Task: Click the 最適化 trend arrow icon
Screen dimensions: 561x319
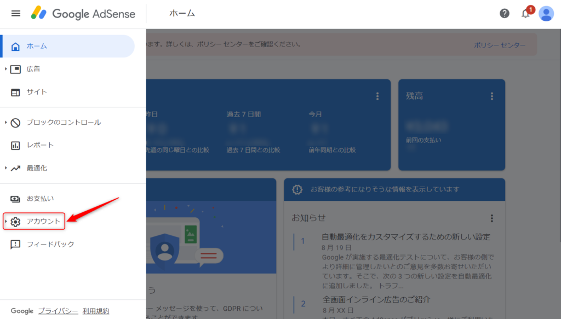Action: (15, 168)
